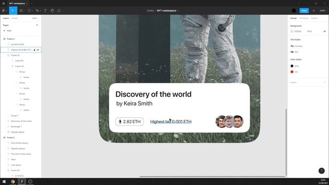This screenshot has height=185, width=329.
Task: Click the Drafts breadcrumb link
Action: click(150, 10)
